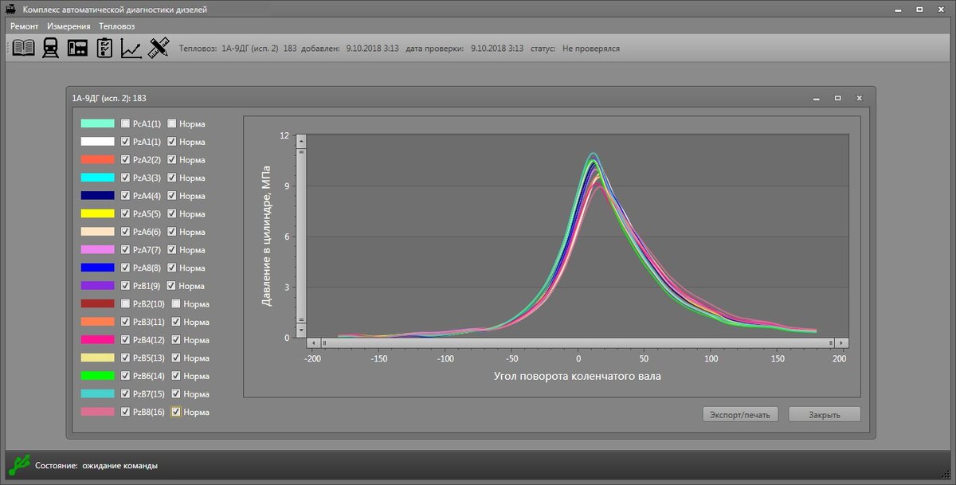Uncheck the PzB5(13) curve checkbox
Viewport: 956px width, 485px height.
click(125, 358)
